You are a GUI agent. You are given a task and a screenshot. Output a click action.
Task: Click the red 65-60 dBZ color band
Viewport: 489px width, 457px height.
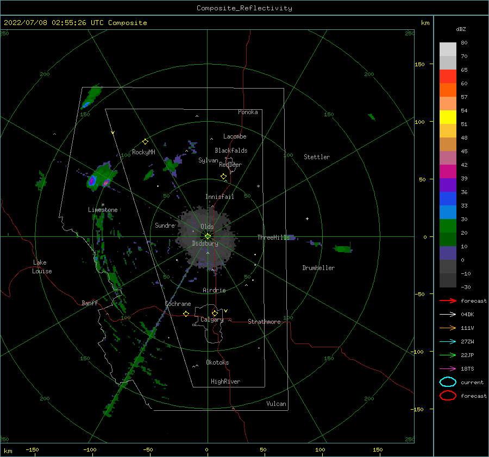[448, 77]
